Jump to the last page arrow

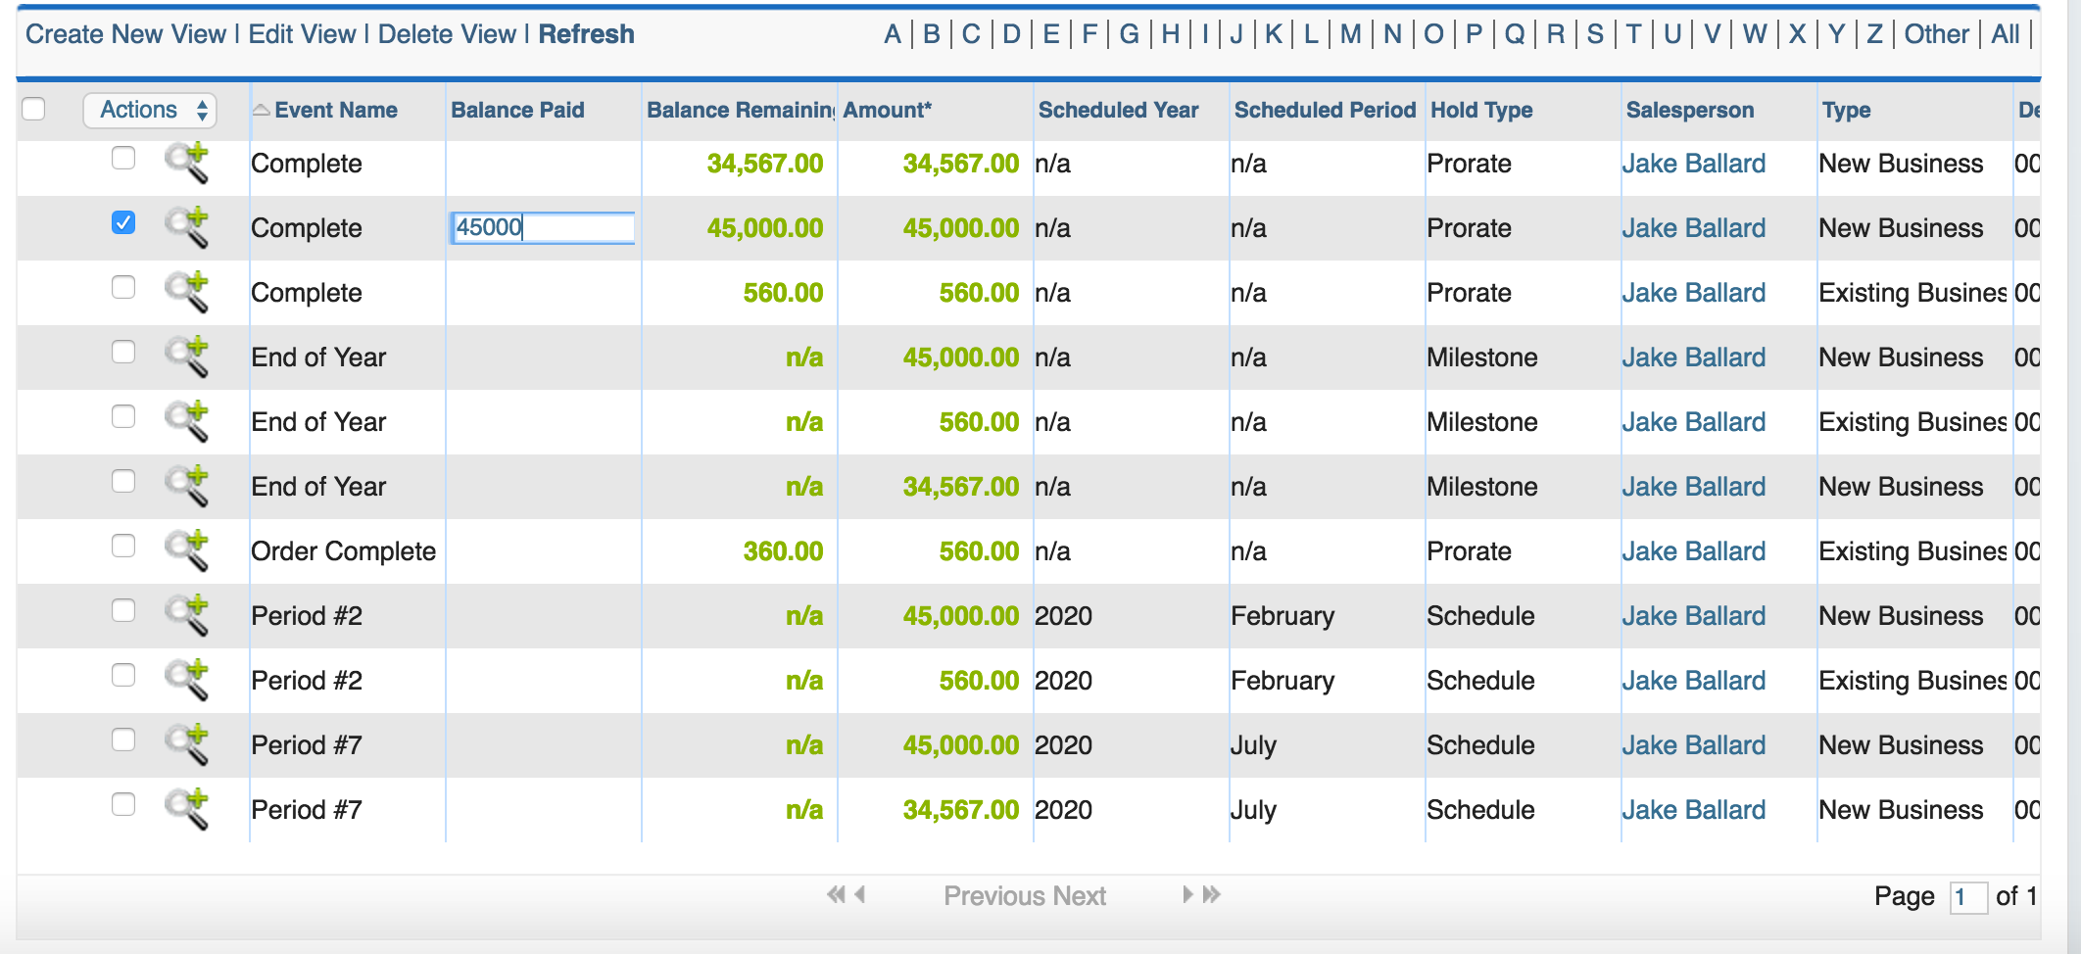pyautogui.click(x=1212, y=894)
